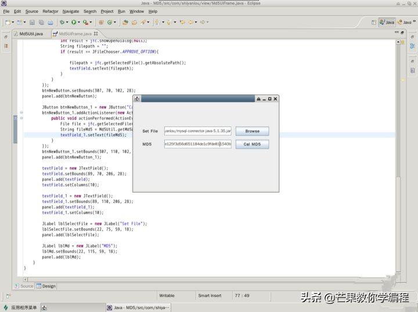418x312 pixels.
Task: Click the Open Perspective icon
Action: [374, 23]
